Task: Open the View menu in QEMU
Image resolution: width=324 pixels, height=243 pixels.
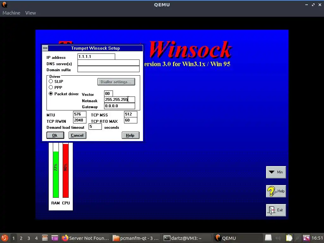Action: 31,13
